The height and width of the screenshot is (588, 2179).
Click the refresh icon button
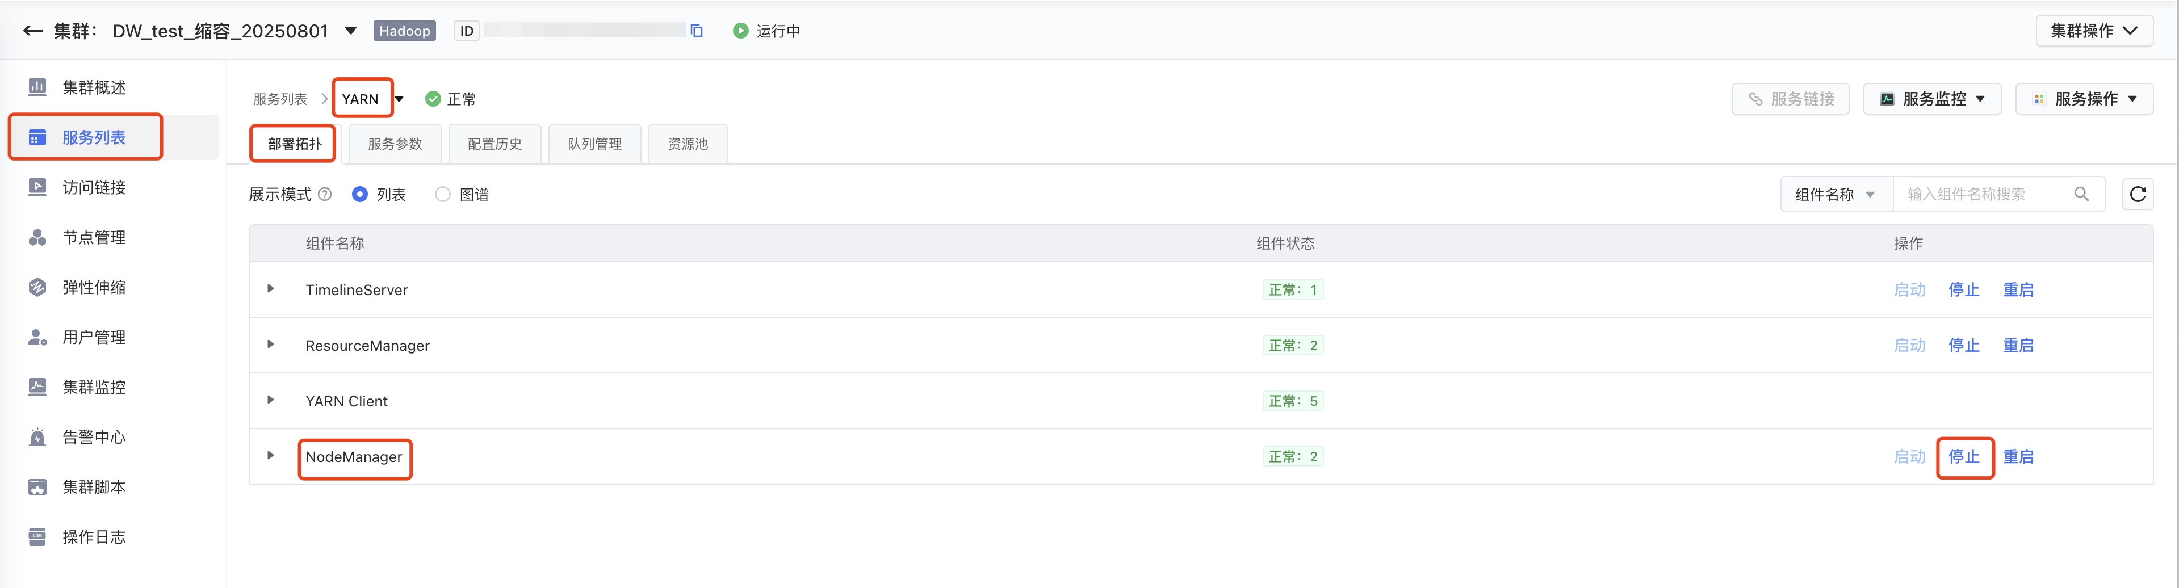tap(2137, 195)
